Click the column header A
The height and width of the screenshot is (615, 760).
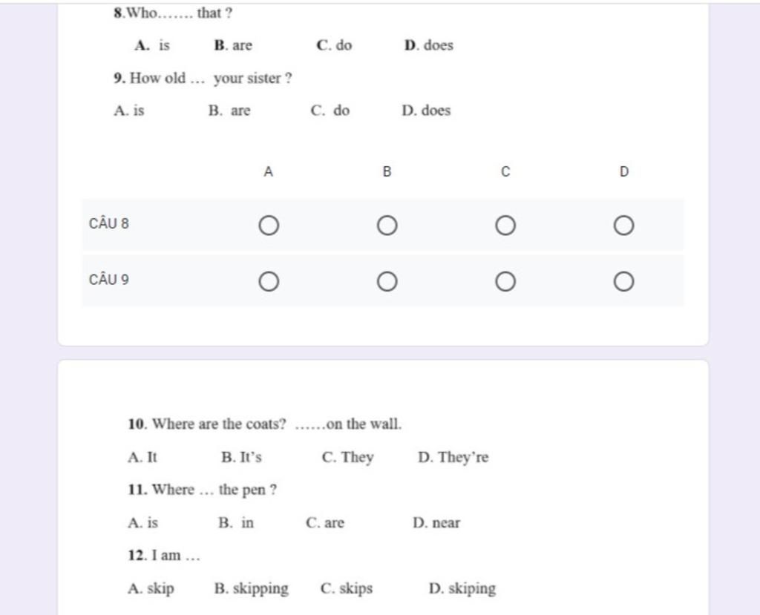(269, 171)
